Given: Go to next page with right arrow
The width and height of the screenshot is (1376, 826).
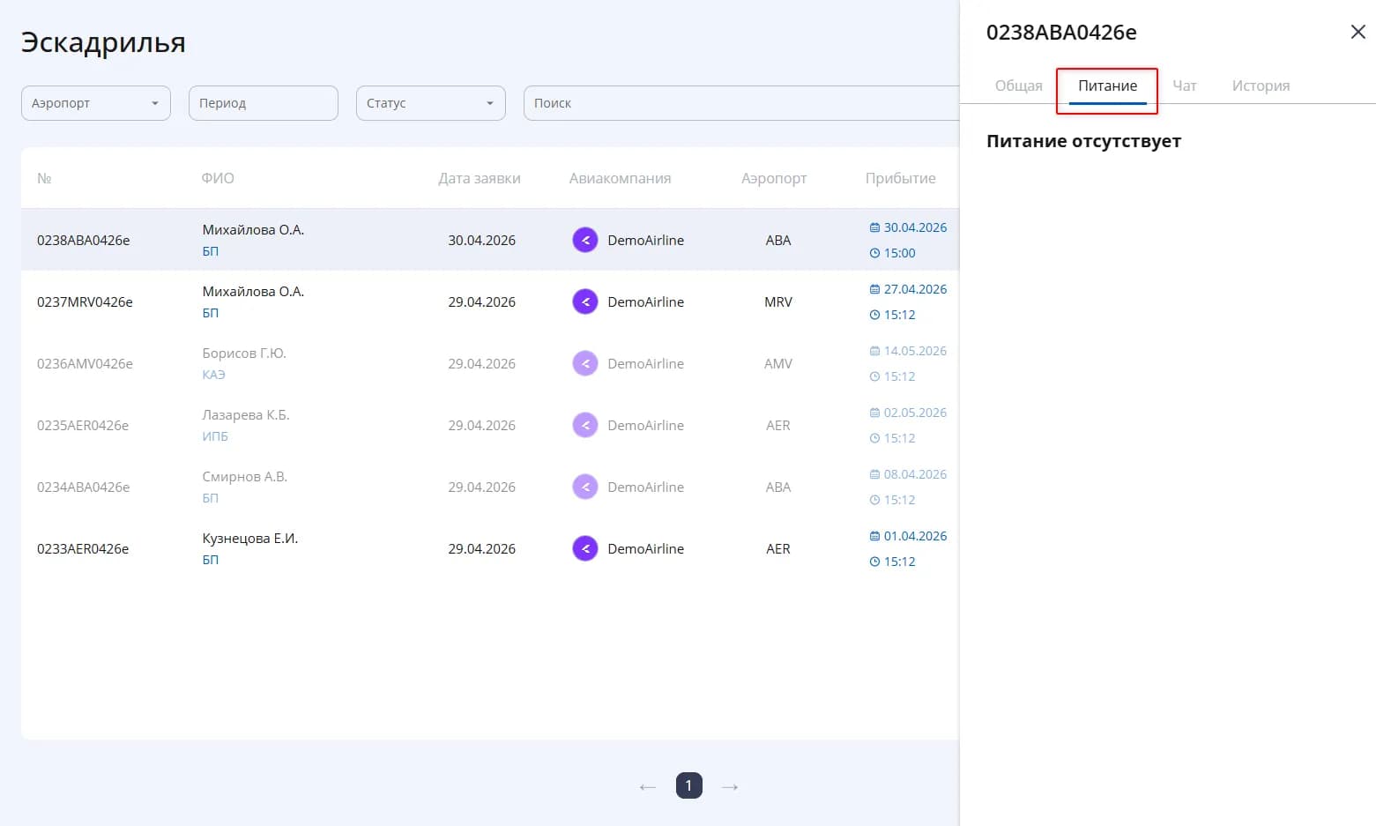Looking at the screenshot, I should tap(730, 786).
